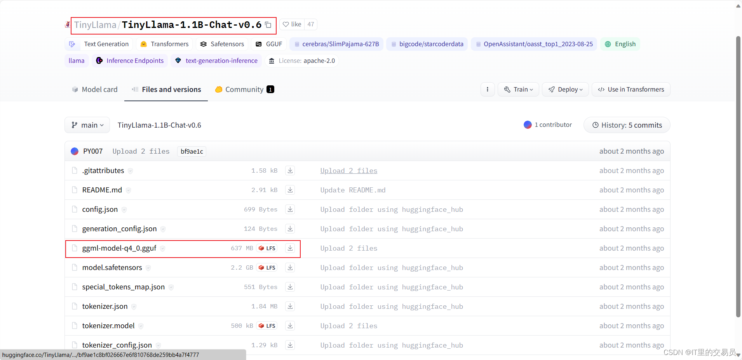Click the text-generation-inference tag
Screen dimensions: 742x360
tap(216, 61)
